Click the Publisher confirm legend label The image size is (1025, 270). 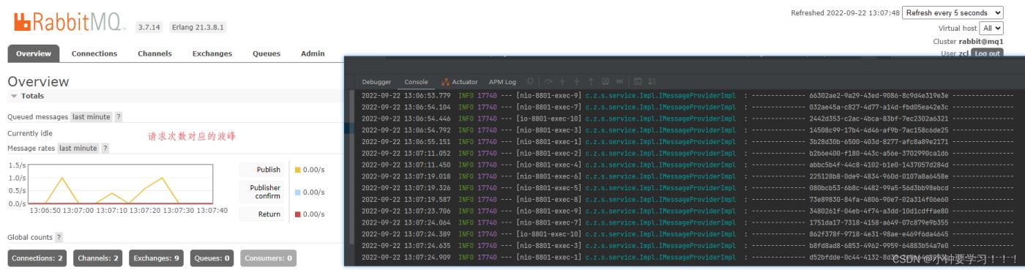(x=261, y=192)
